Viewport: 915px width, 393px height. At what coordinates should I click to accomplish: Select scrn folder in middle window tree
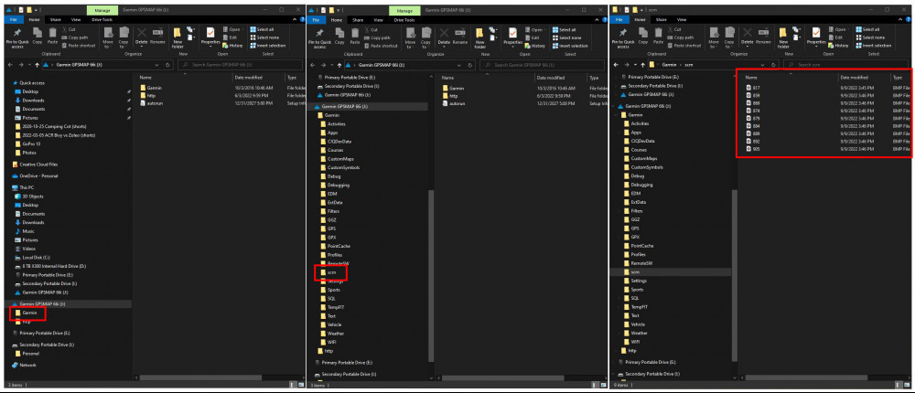pyautogui.click(x=331, y=272)
